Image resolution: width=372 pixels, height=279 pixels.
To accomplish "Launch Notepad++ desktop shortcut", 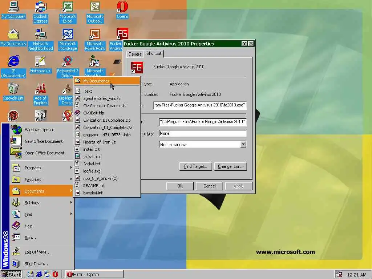I will tap(41, 64).
